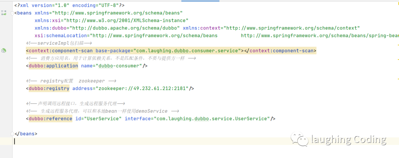Screen dimensions: 399x158
Task: Click the 声明调用远程接口 comment line
Action: coord(76,104)
